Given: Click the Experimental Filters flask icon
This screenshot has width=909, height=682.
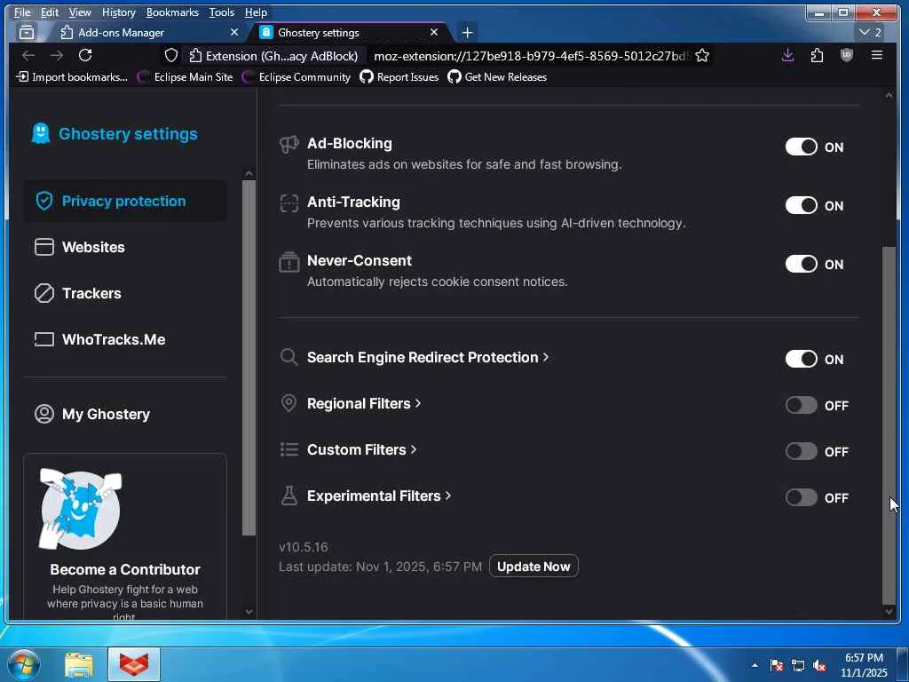Looking at the screenshot, I should coord(289,496).
